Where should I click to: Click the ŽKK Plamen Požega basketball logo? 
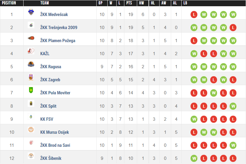[x=31, y=38]
